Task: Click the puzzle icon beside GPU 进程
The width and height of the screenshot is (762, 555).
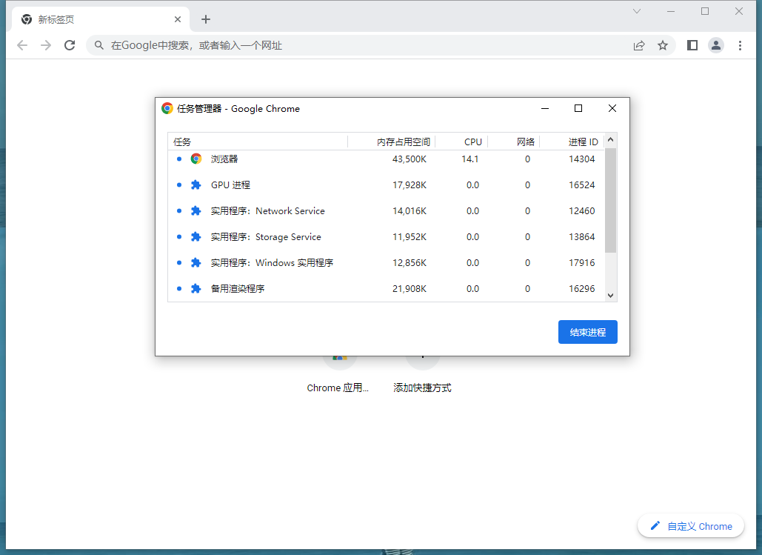Action: 195,185
